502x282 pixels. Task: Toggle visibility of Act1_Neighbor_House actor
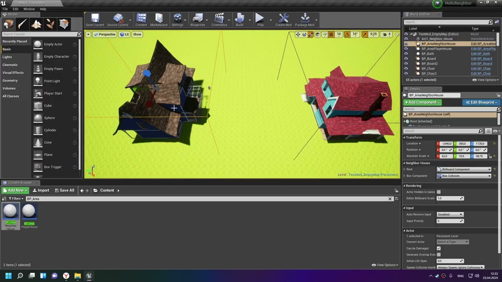click(406, 39)
